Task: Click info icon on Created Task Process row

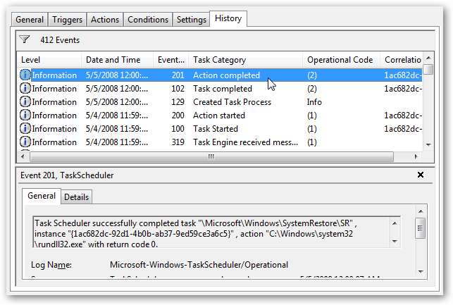Action: (25, 102)
